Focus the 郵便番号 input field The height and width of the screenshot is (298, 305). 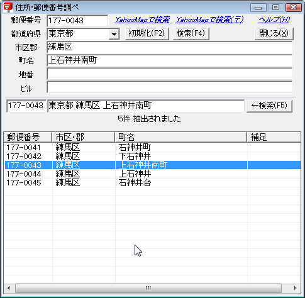(77, 21)
